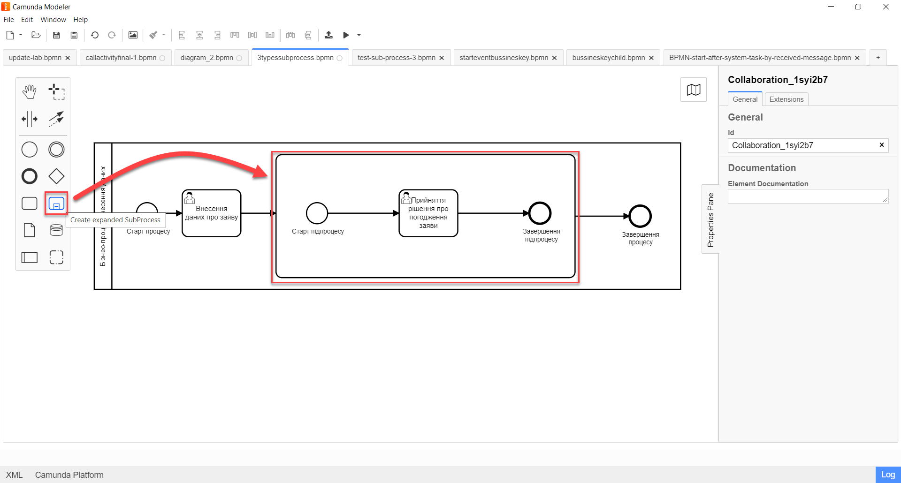Close the update-lab.bpmn tab

pos(68,58)
